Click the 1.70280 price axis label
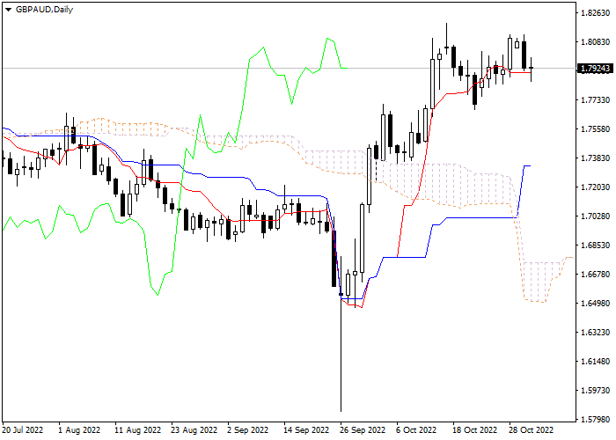The image size is (616, 440). tap(595, 216)
